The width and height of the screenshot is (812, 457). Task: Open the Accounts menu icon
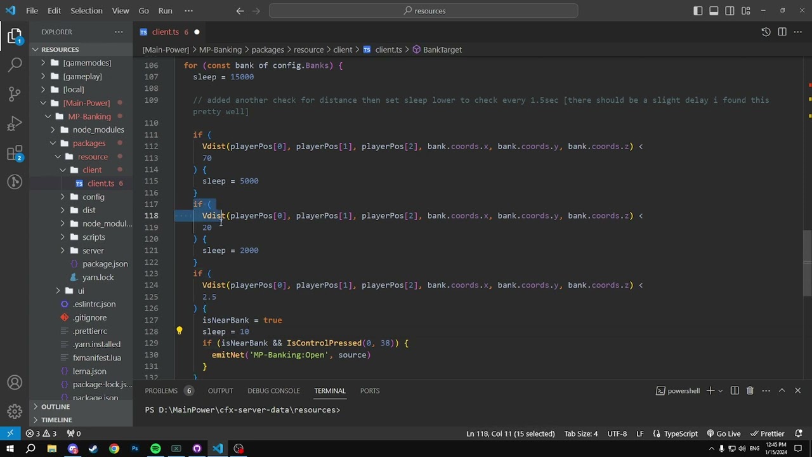[x=15, y=383]
